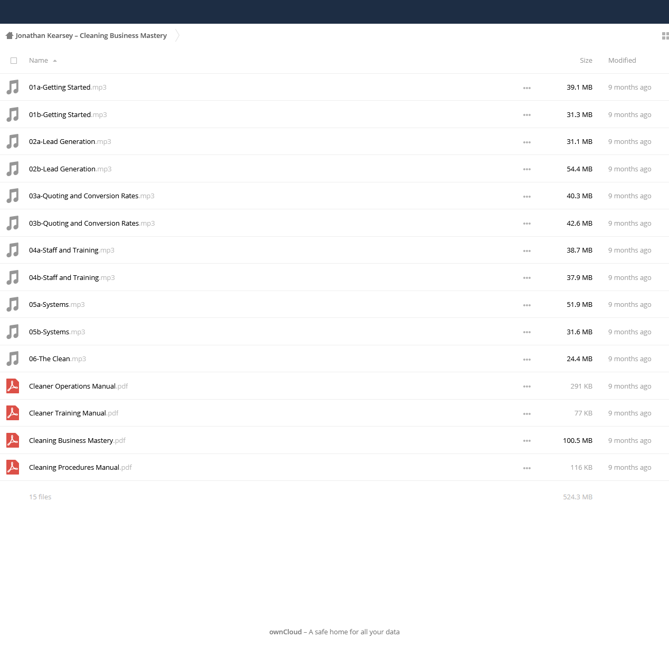Open more actions for 03a-Quoting and Conversion Rates
Screen dimensions: 669x648
[x=527, y=197]
